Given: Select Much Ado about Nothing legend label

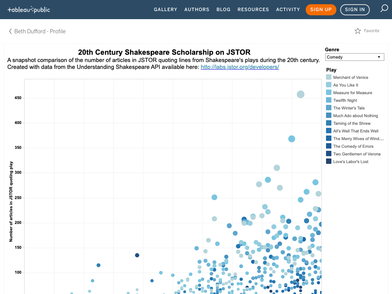Looking at the screenshot, I should [356, 116].
